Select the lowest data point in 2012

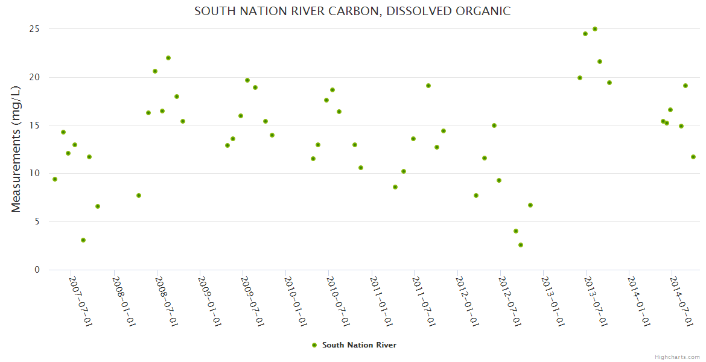coord(521,245)
